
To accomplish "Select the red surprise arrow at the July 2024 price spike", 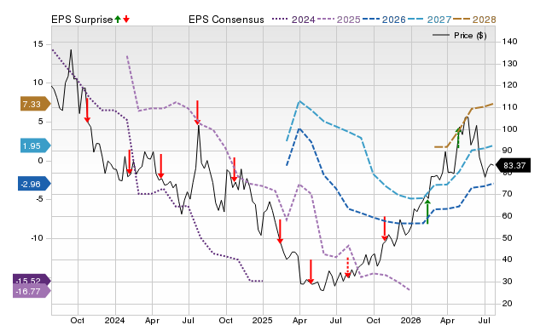I will (x=197, y=112).
